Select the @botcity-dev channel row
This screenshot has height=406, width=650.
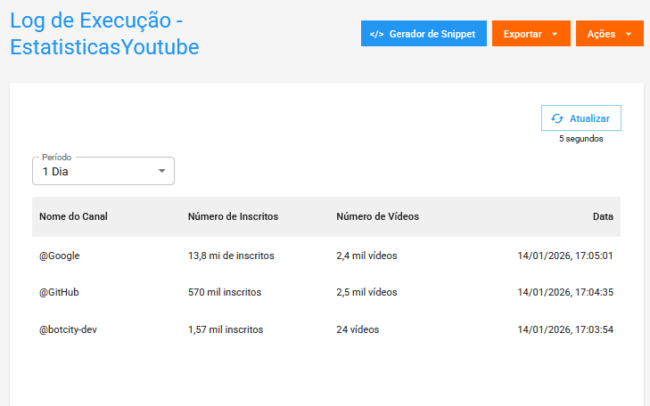click(x=68, y=329)
